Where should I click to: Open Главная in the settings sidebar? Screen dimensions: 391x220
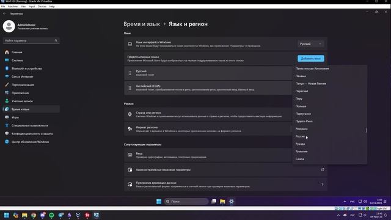(x=31, y=52)
